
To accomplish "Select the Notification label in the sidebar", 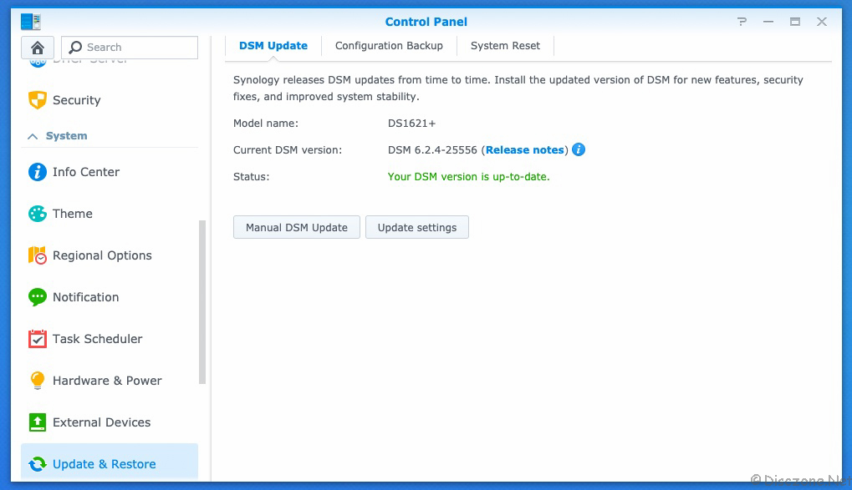I will click(86, 297).
